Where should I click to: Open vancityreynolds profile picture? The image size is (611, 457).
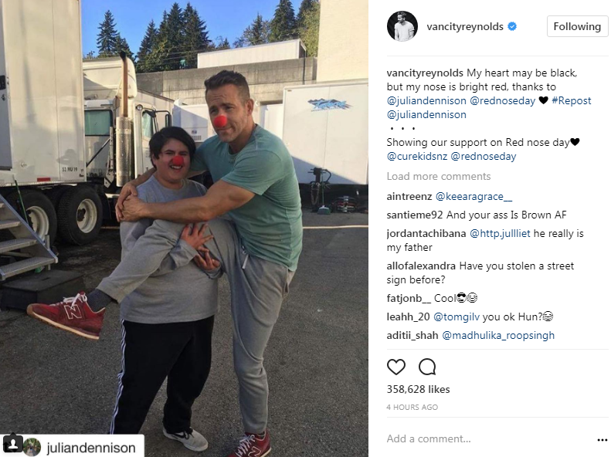pos(402,26)
